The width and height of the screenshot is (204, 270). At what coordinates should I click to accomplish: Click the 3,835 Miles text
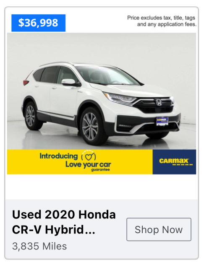(39, 246)
